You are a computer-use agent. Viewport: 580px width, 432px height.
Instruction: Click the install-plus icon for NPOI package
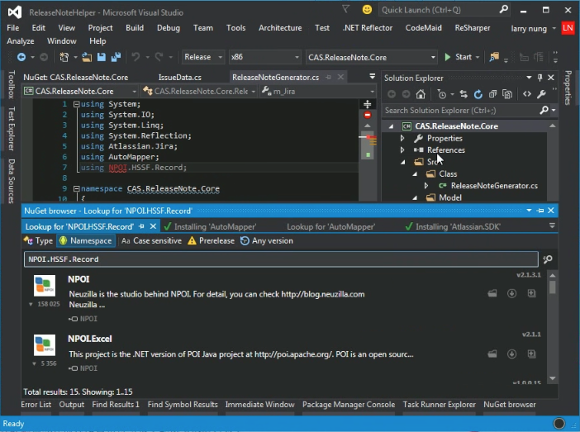coord(531,293)
